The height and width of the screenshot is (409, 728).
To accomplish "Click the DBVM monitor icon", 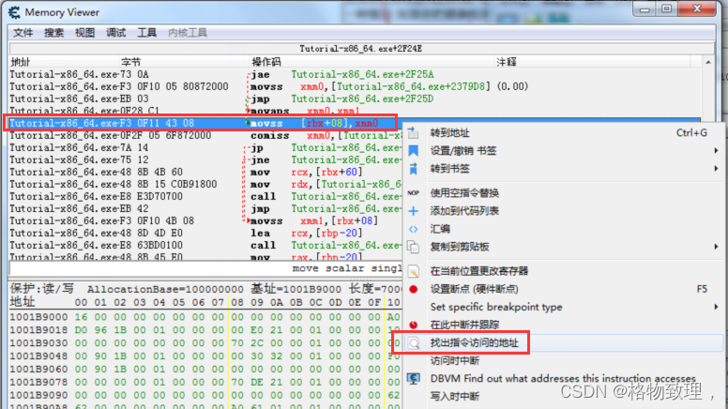I will pos(413,379).
